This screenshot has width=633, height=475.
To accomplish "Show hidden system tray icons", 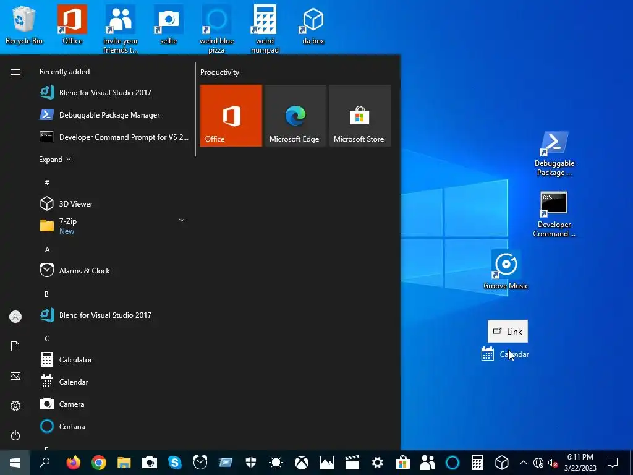I will (523, 463).
